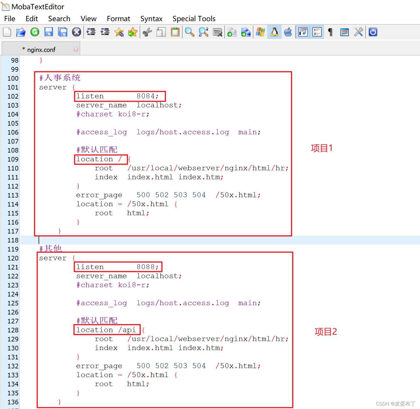The image size is (420, 409).
Task: Create a new file
Action: [x=7, y=32]
